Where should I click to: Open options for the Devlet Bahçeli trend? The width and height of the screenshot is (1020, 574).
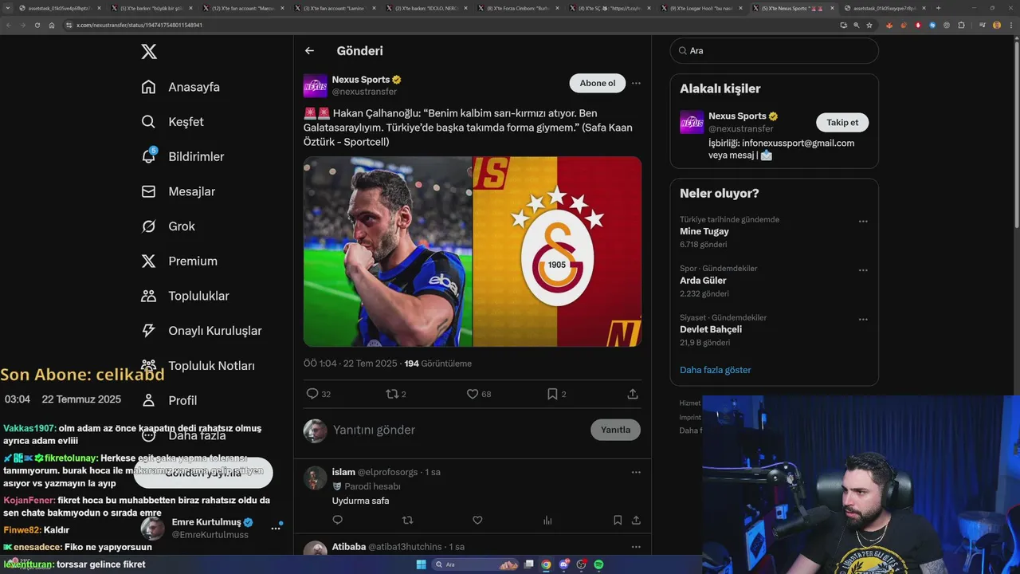click(863, 320)
